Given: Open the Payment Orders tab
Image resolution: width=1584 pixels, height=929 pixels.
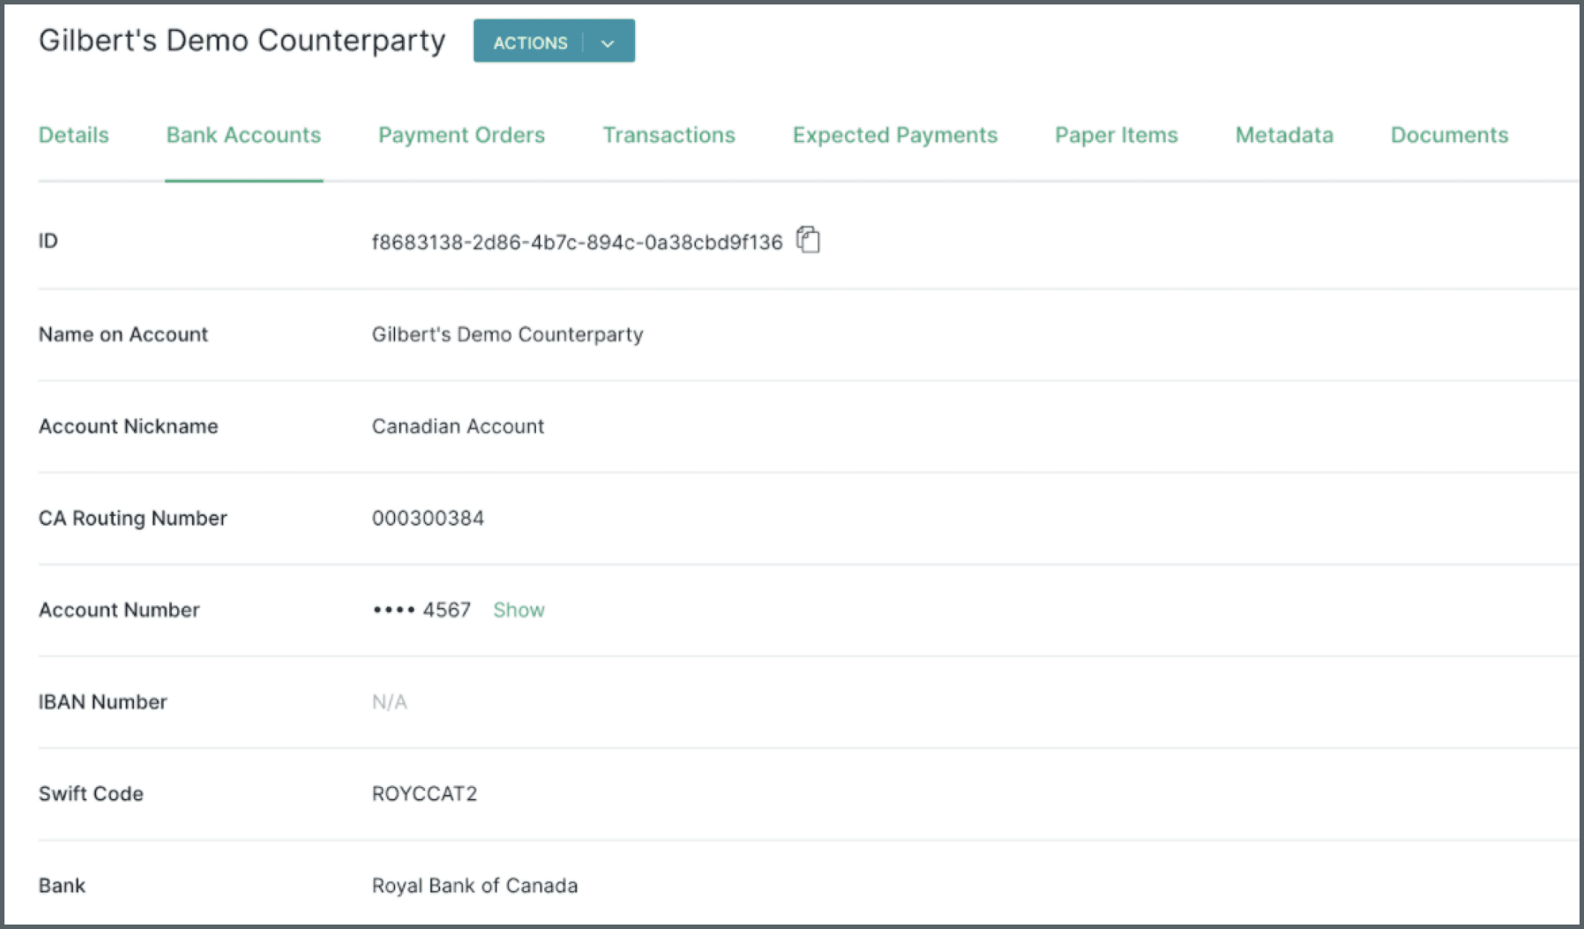Looking at the screenshot, I should click(461, 134).
